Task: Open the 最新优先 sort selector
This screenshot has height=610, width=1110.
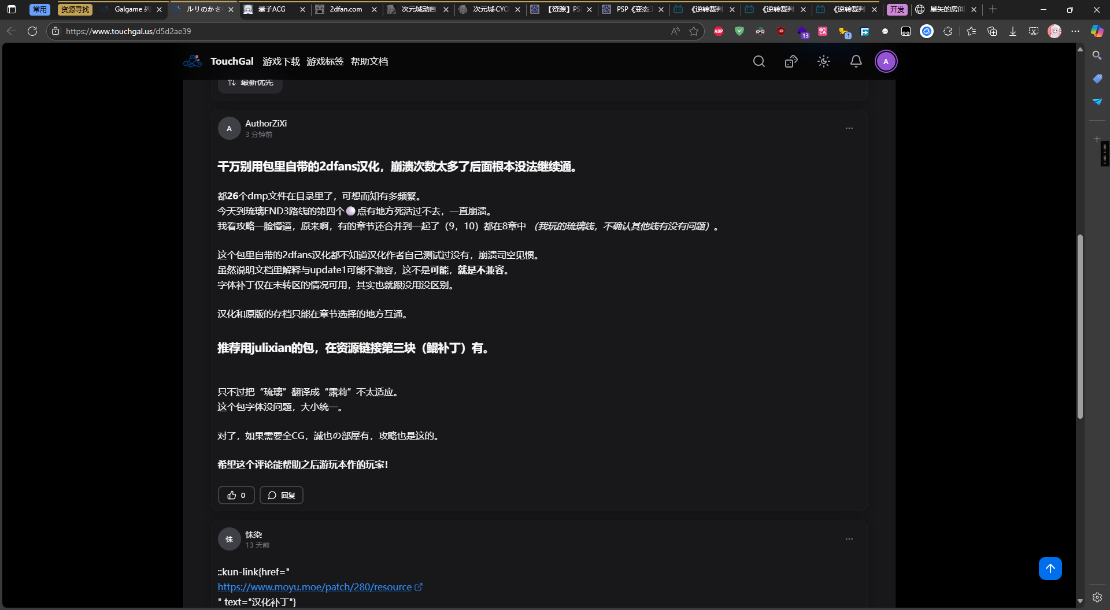Action: point(250,82)
